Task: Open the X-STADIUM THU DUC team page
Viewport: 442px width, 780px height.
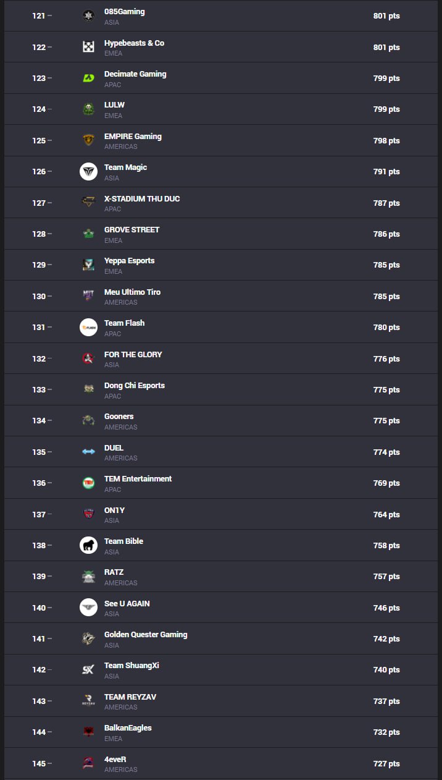Action: pos(142,199)
